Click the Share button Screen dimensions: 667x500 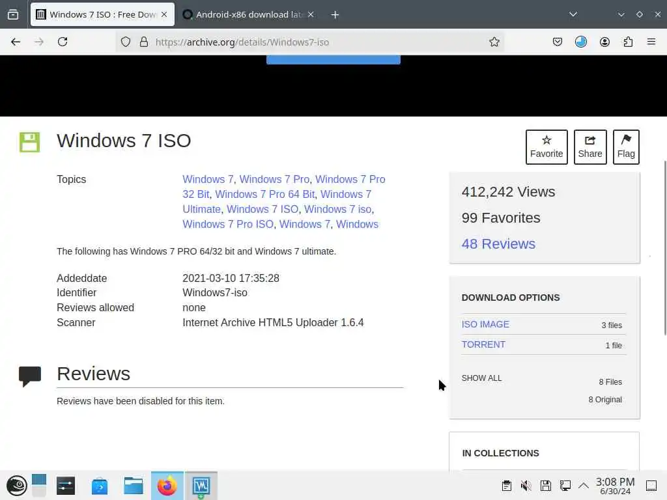click(x=590, y=146)
